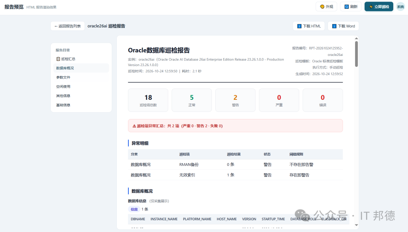This screenshot has height=232, width=408.
Task: Click the clipboard icon beside 巡检汇总
Action: point(58,59)
